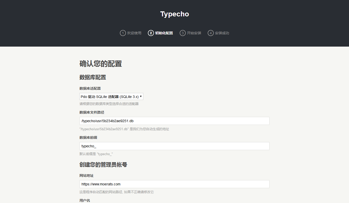Select step 4 安装成功
The height and width of the screenshot is (203, 349).
(x=219, y=33)
